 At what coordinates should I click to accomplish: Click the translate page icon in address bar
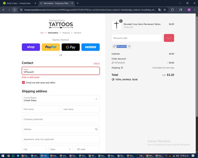pyautogui.click(x=160, y=10)
